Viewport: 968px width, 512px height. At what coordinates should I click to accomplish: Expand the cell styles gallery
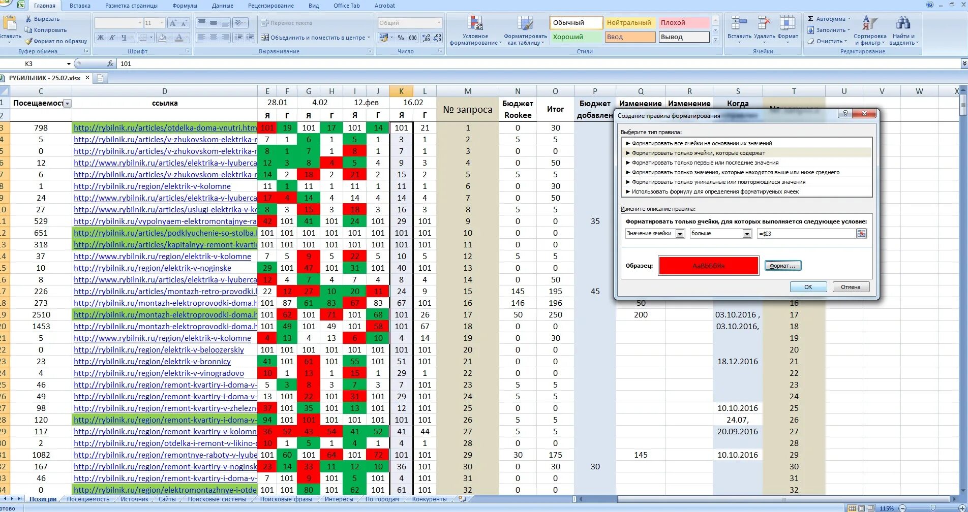715,40
